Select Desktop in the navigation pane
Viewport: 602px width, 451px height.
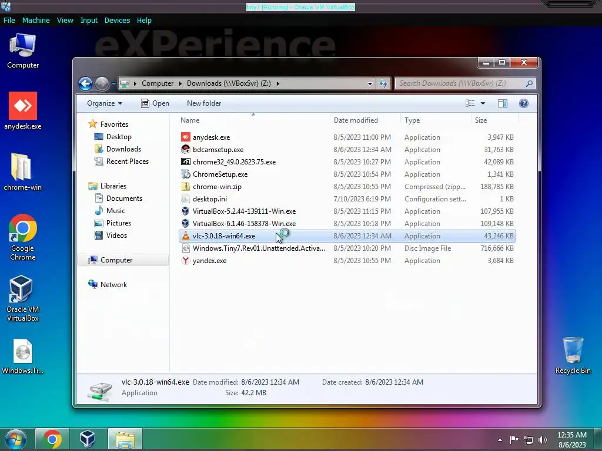[x=119, y=136]
